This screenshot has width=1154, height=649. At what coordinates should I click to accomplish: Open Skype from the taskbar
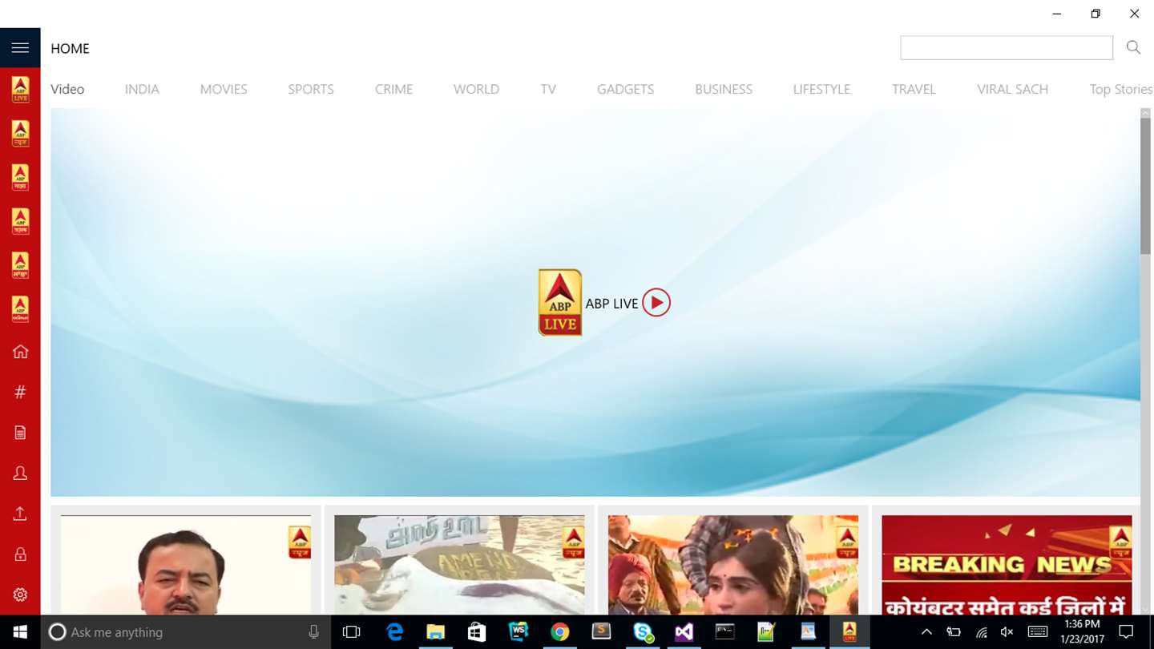point(643,632)
